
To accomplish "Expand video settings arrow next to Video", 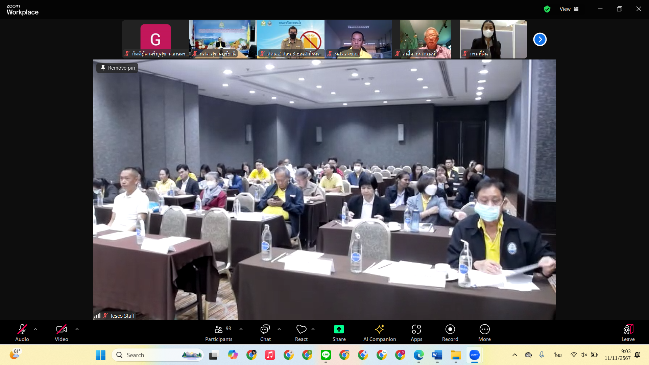I will coord(77,329).
